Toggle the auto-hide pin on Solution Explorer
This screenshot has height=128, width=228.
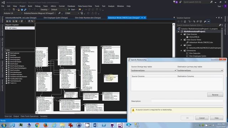click(x=219, y=18)
